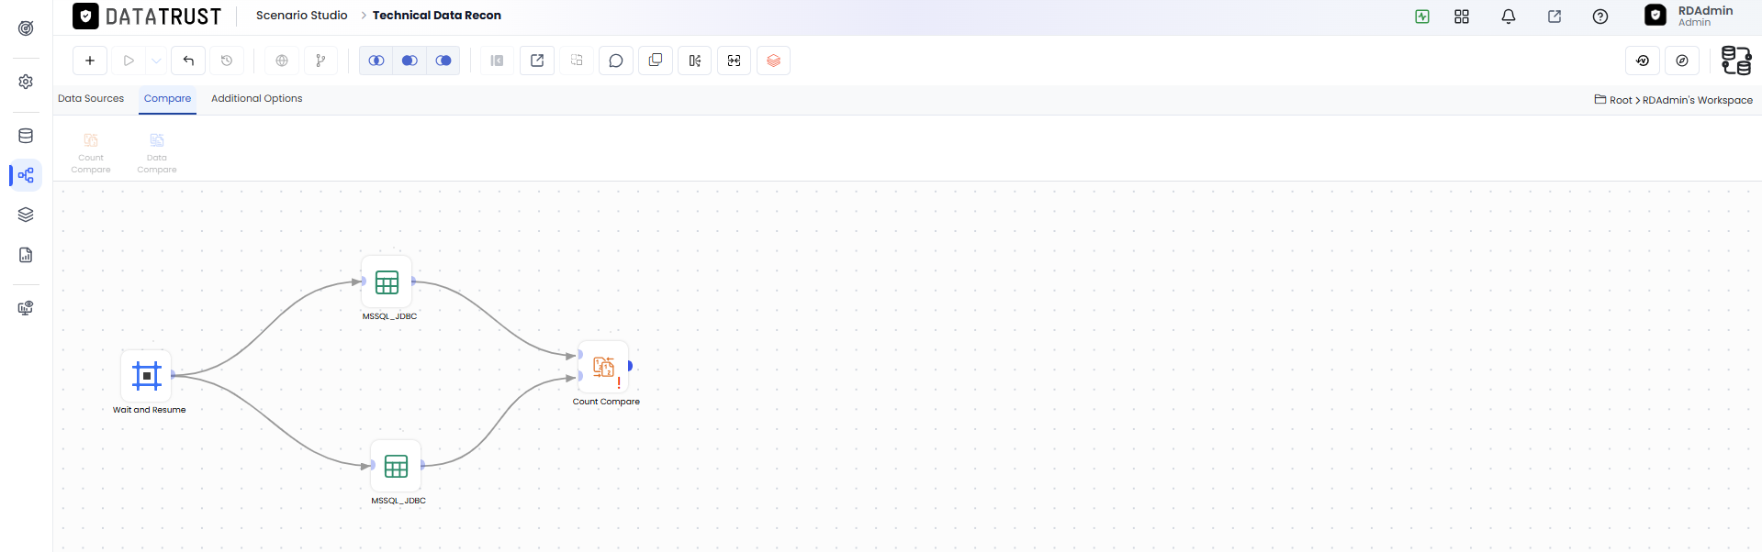Open the comment bubble tool

click(616, 61)
